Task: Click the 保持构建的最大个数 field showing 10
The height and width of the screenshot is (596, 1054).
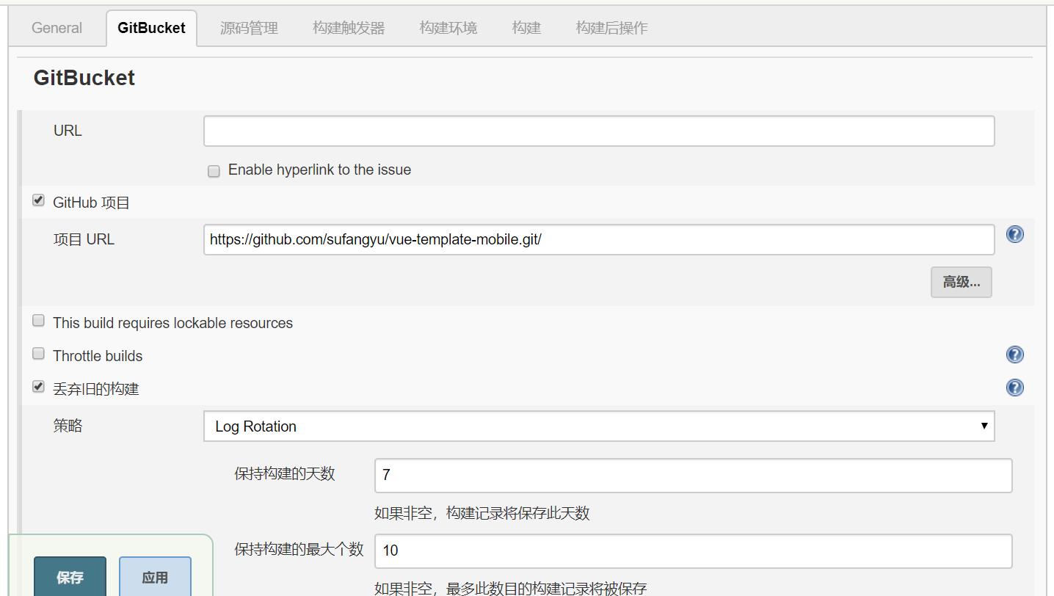Action: (694, 550)
